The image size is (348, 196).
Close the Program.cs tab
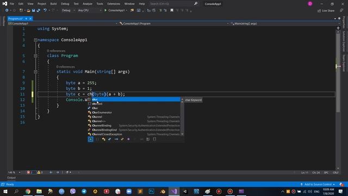point(30,19)
